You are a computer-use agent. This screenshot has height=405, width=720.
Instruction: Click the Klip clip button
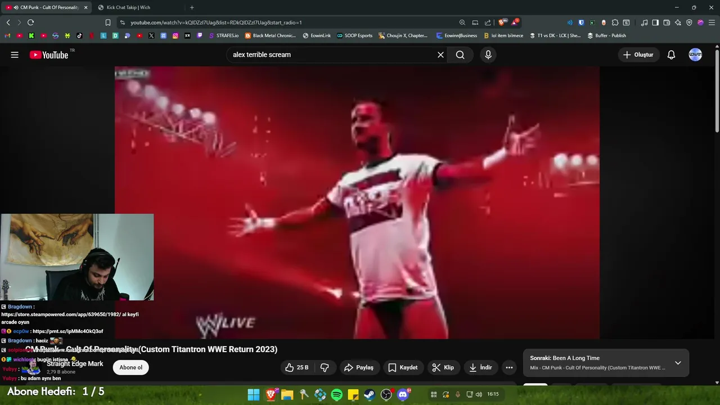click(x=443, y=367)
